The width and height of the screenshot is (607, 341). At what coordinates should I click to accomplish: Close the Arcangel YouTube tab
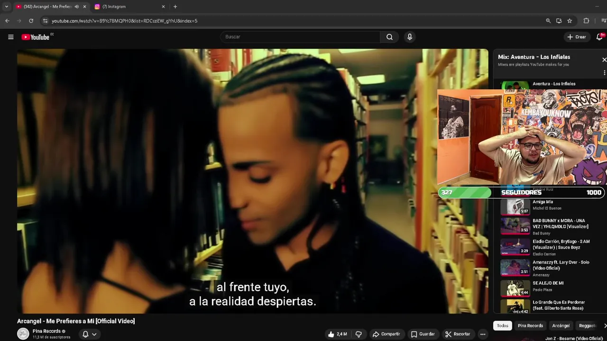coord(84,7)
